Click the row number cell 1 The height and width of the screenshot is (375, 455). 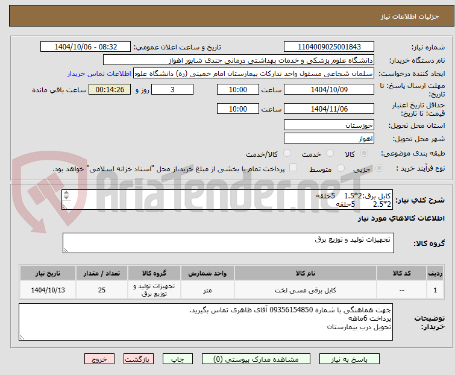[x=435, y=290]
